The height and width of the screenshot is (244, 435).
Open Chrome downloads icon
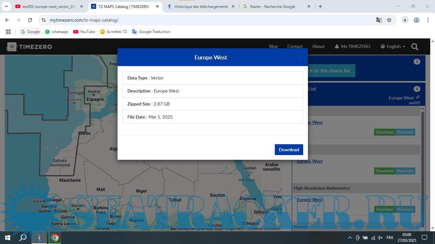point(405,20)
